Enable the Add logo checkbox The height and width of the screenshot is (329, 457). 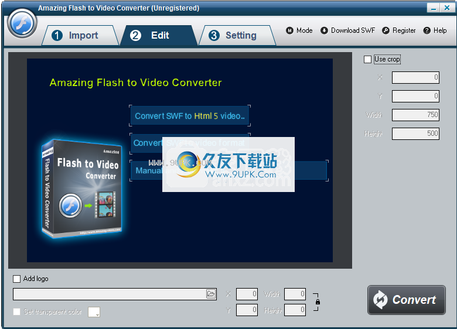(16, 279)
